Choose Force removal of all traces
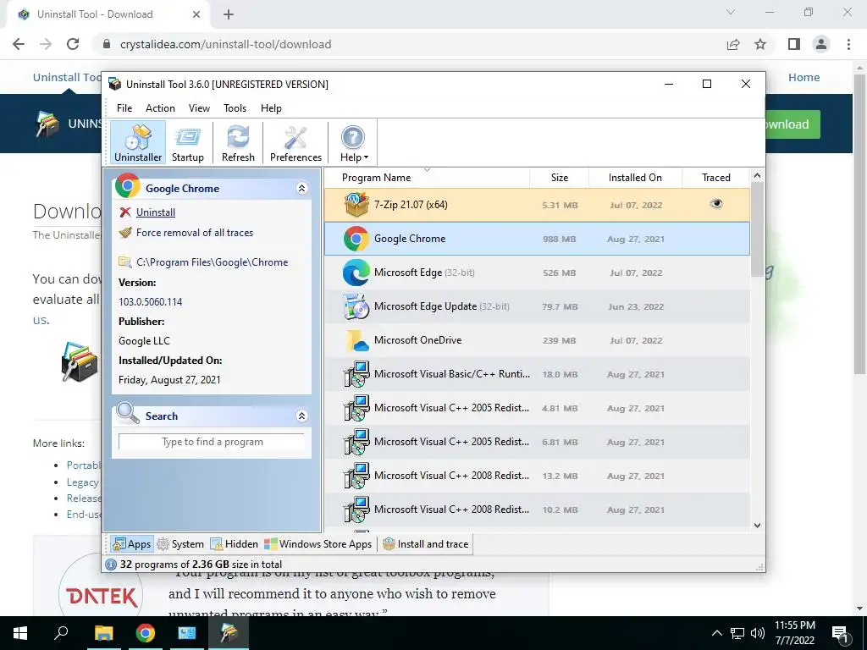Screen dimensions: 867x650 click(x=195, y=233)
